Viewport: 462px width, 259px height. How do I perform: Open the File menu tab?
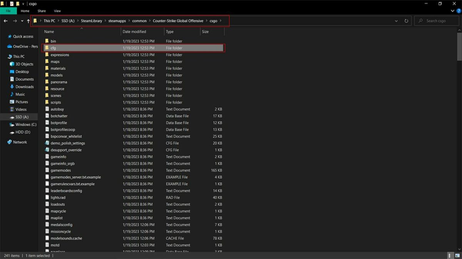click(8, 11)
